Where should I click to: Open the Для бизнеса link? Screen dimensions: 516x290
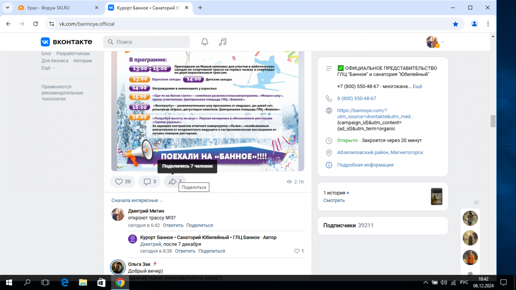click(x=55, y=61)
